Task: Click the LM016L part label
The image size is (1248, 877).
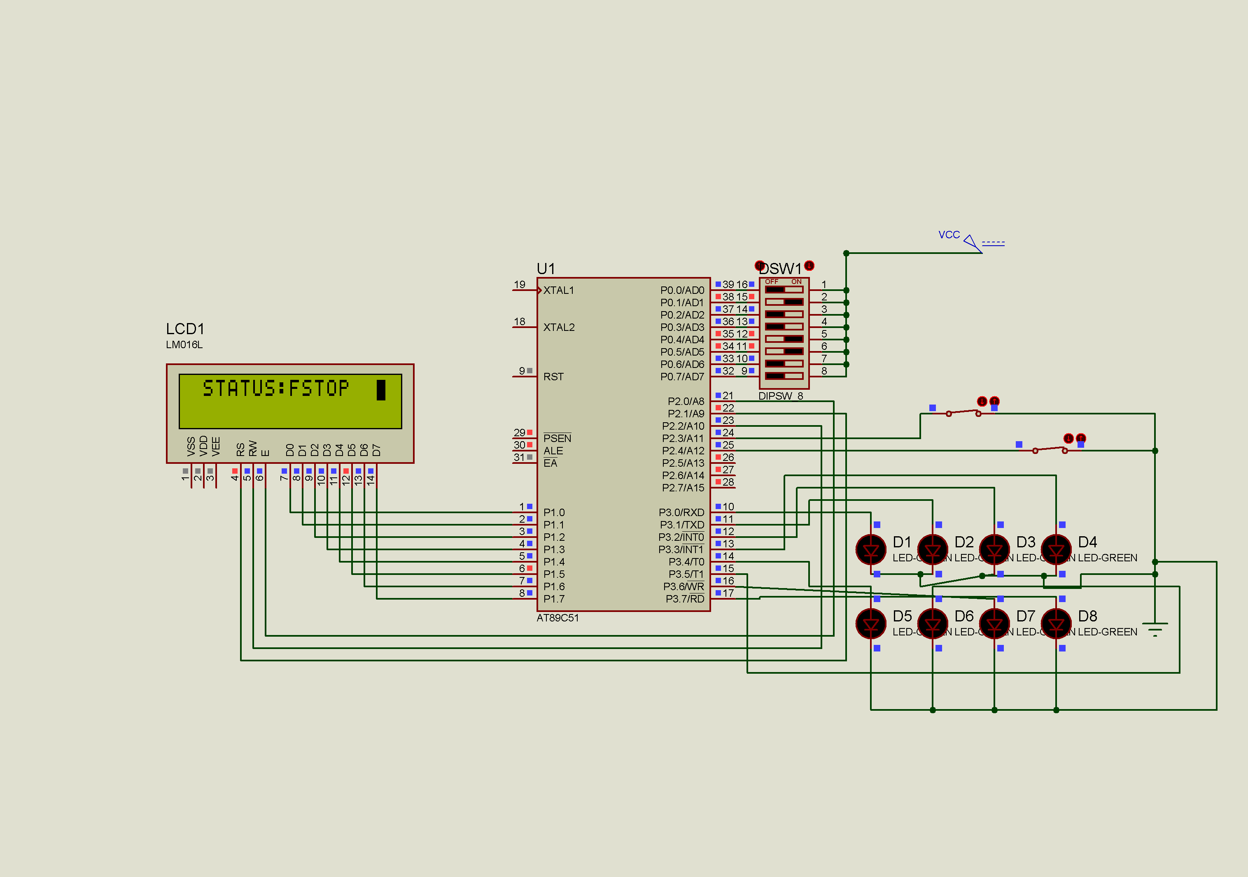Action: pos(184,344)
